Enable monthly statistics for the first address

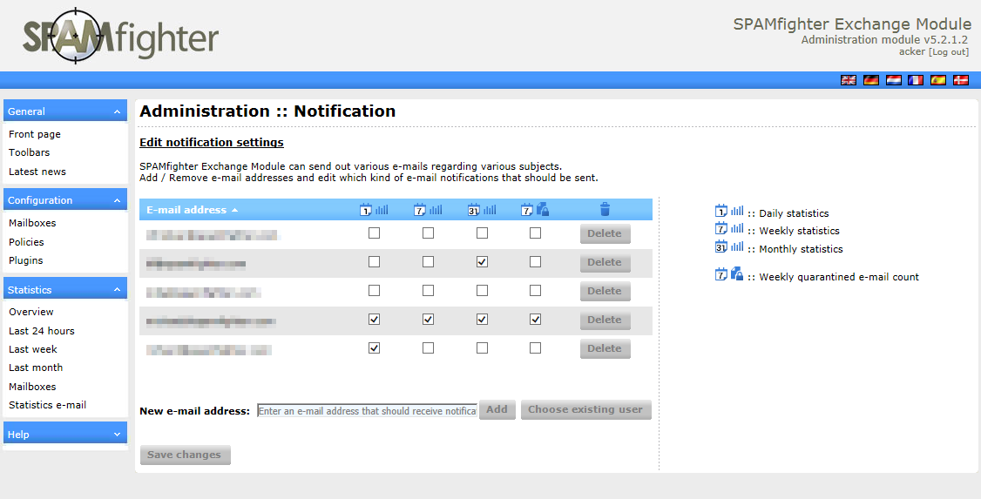click(x=482, y=233)
